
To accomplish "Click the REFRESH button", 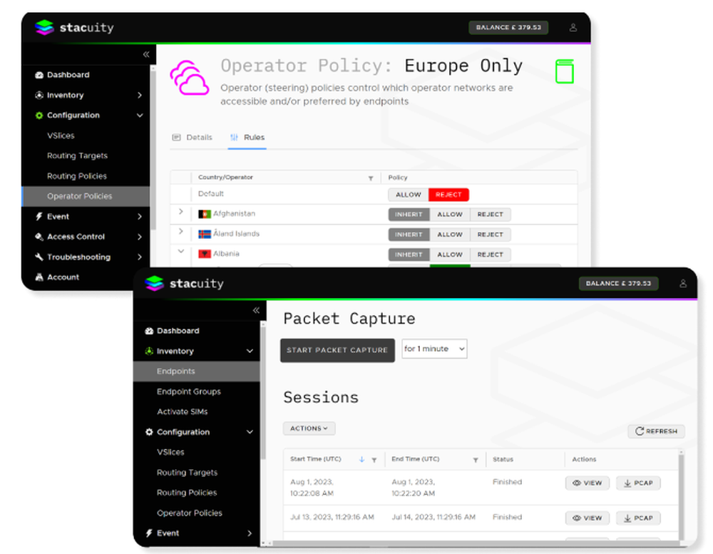I will [x=656, y=431].
